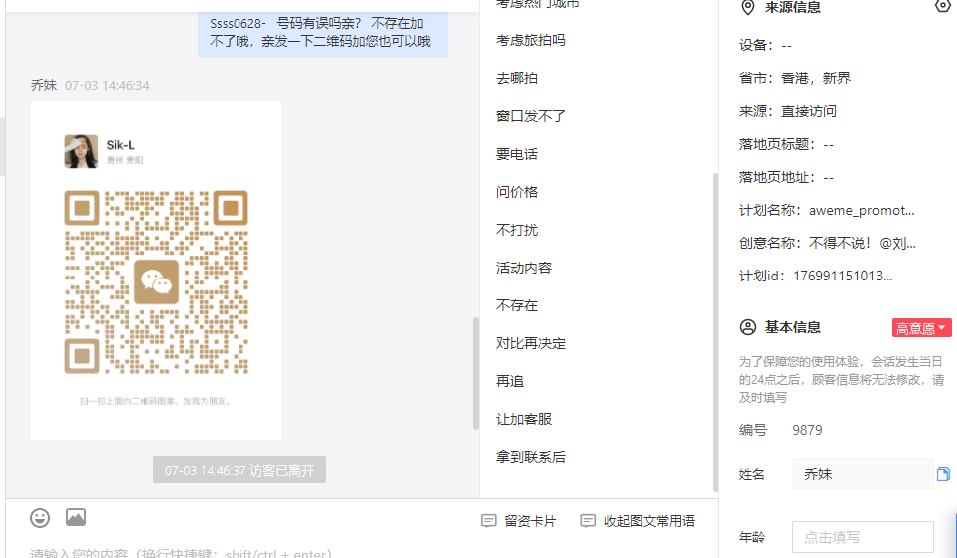The height and width of the screenshot is (558, 957).
Task: Open the QR code image sent by 乔妹
Action: 157,271
